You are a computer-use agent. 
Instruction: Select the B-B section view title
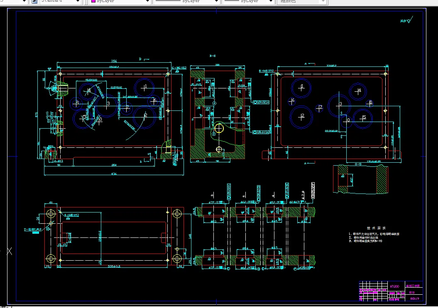coord(213,56)
